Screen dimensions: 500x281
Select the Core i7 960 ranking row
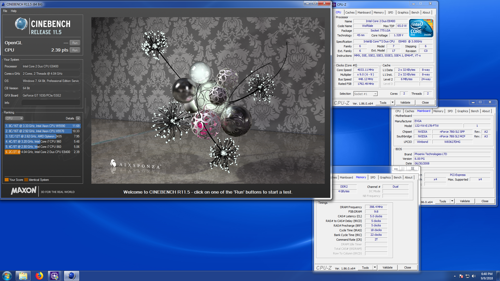tap(43, 142)
